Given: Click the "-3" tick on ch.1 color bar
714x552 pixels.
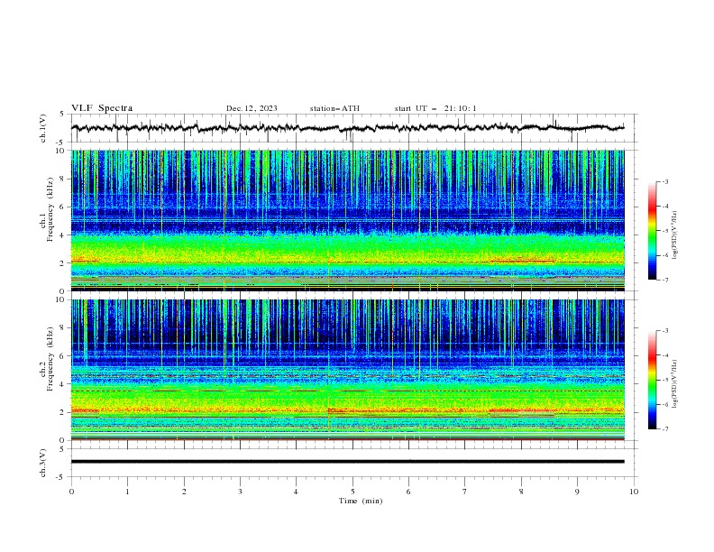Looking at the screenshot, I should pos(664,181).
